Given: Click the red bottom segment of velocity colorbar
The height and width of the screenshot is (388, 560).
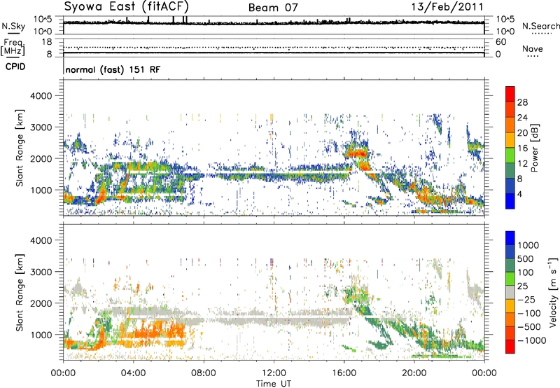Looking at the screenshot, I should [x=510, y=347].
